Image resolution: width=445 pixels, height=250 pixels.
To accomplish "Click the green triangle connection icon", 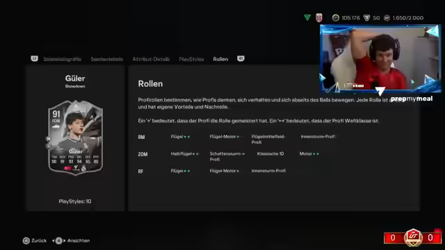I will (x=307, y=17).
